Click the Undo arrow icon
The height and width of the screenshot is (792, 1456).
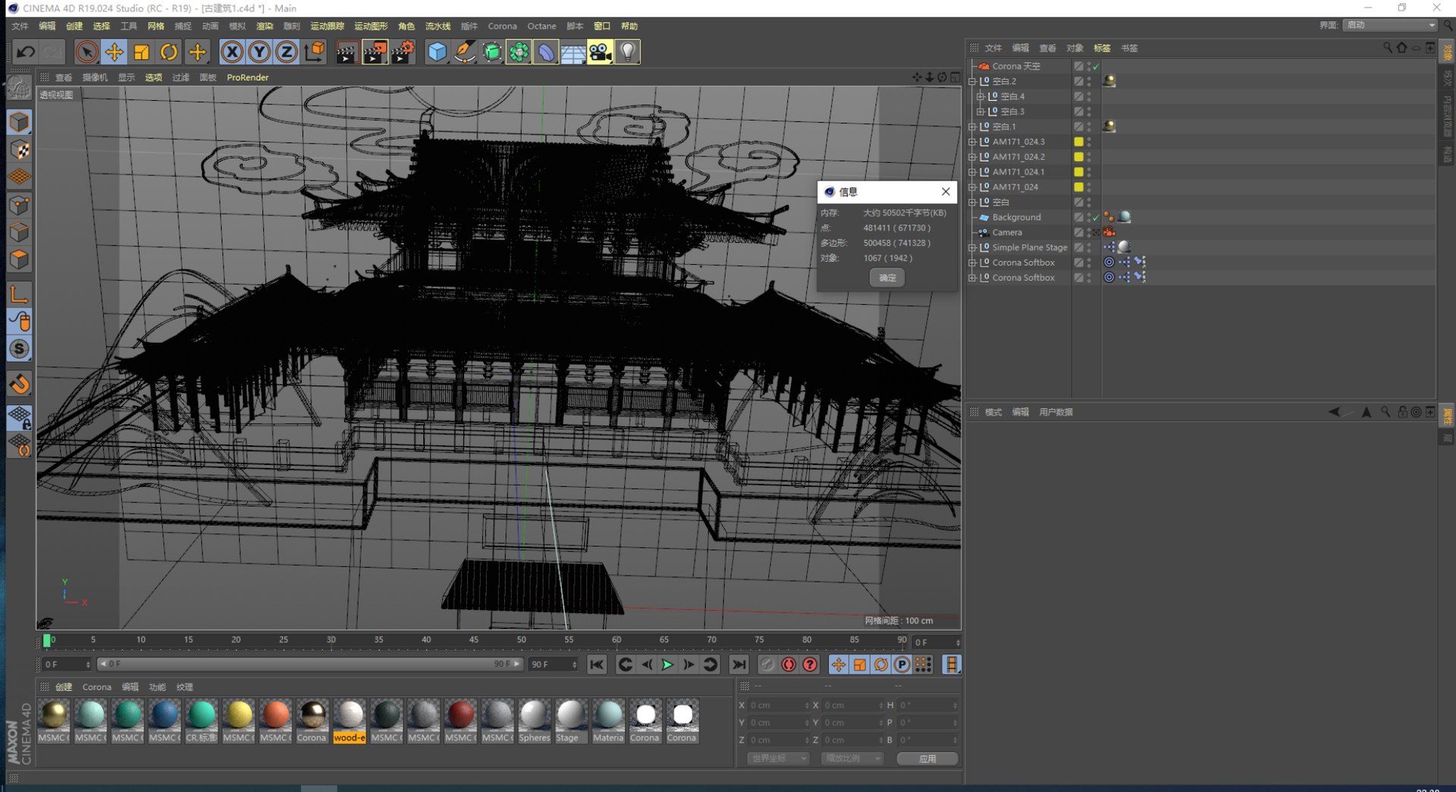coord(25,52)
